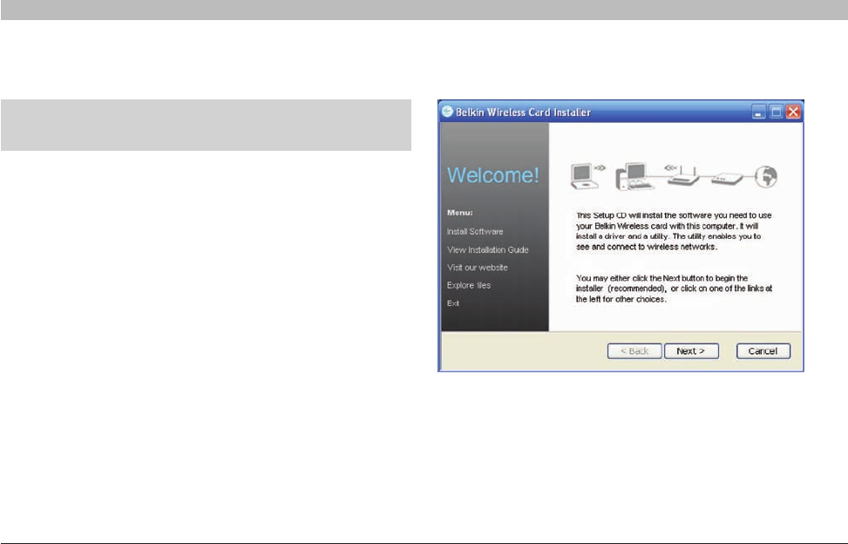848x544 pixels.
Task: Click the 'You may either click the Next' paragraph
Action: tap(674, 289)
